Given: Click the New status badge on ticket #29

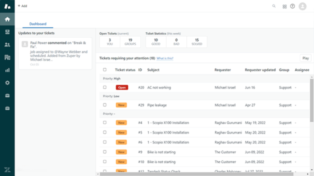Looking at the screenshot, I should click(x=121, y=105).
